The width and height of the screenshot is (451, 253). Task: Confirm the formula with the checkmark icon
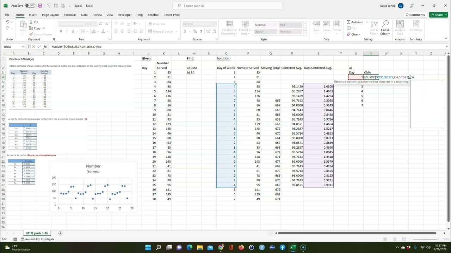39,46
